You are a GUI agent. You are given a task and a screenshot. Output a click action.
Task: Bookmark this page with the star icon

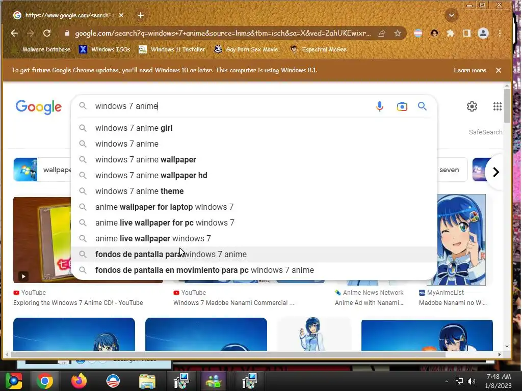tap(398, 33)
